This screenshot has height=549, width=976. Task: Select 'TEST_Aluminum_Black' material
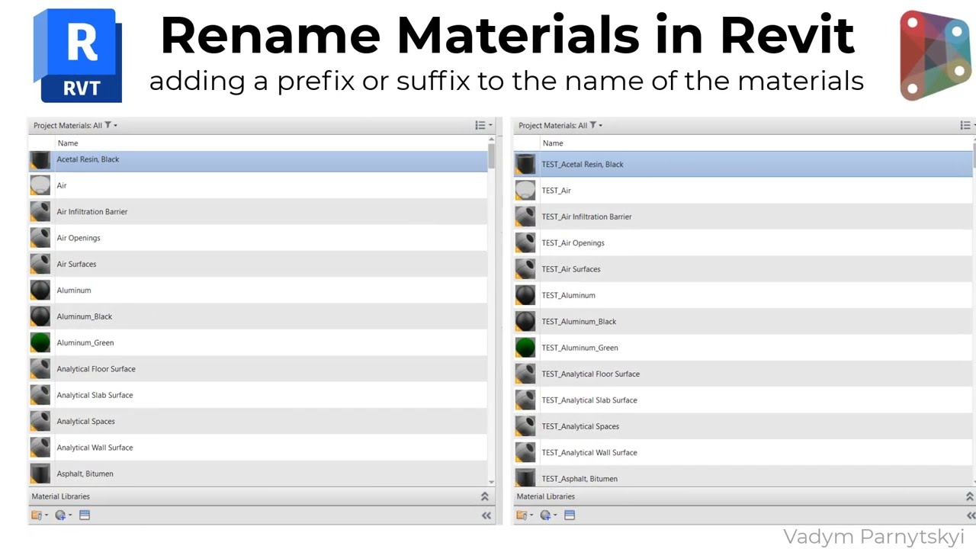[743, 321]
